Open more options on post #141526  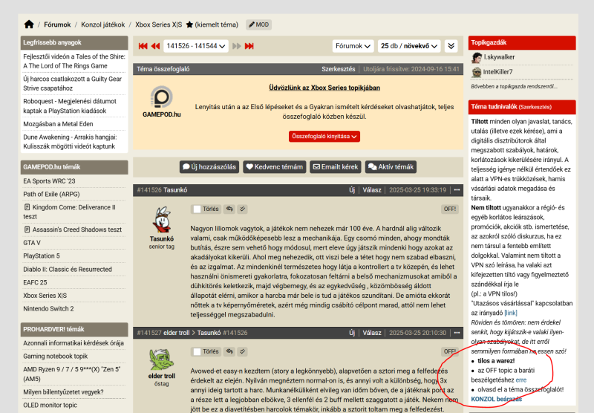[457, 190]
